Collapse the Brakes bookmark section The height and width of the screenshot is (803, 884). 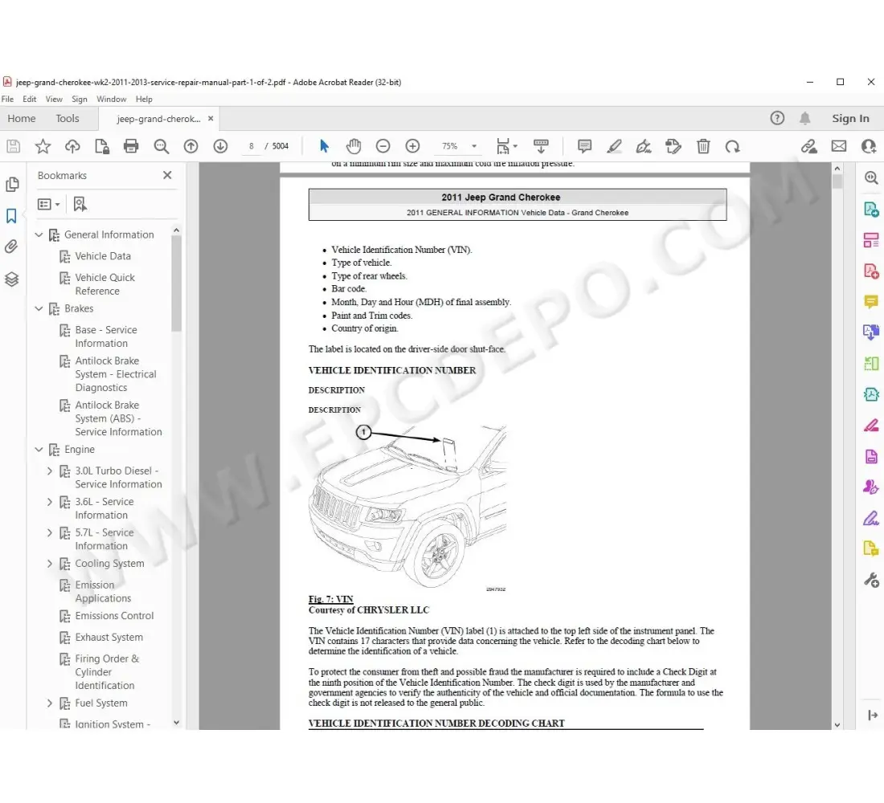38,308
